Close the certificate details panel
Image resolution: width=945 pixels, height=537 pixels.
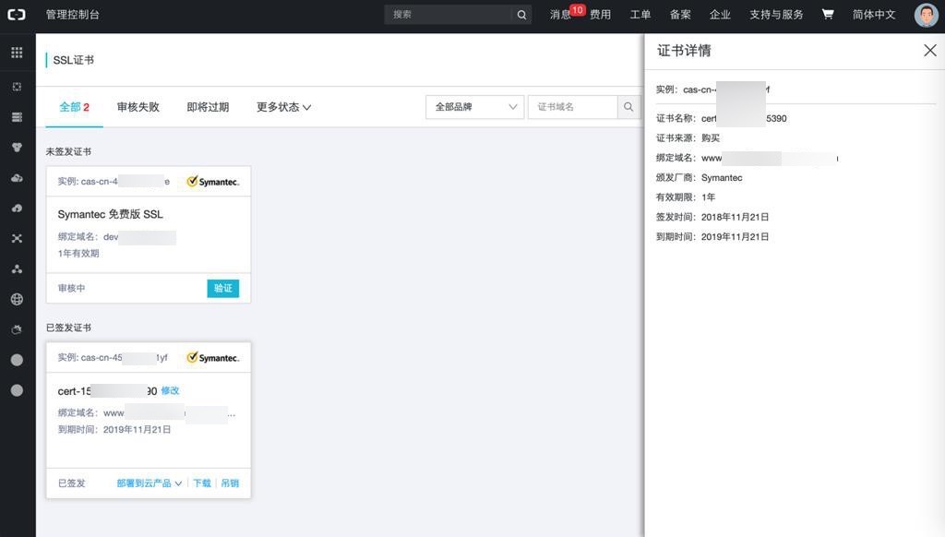coord(930,51)
